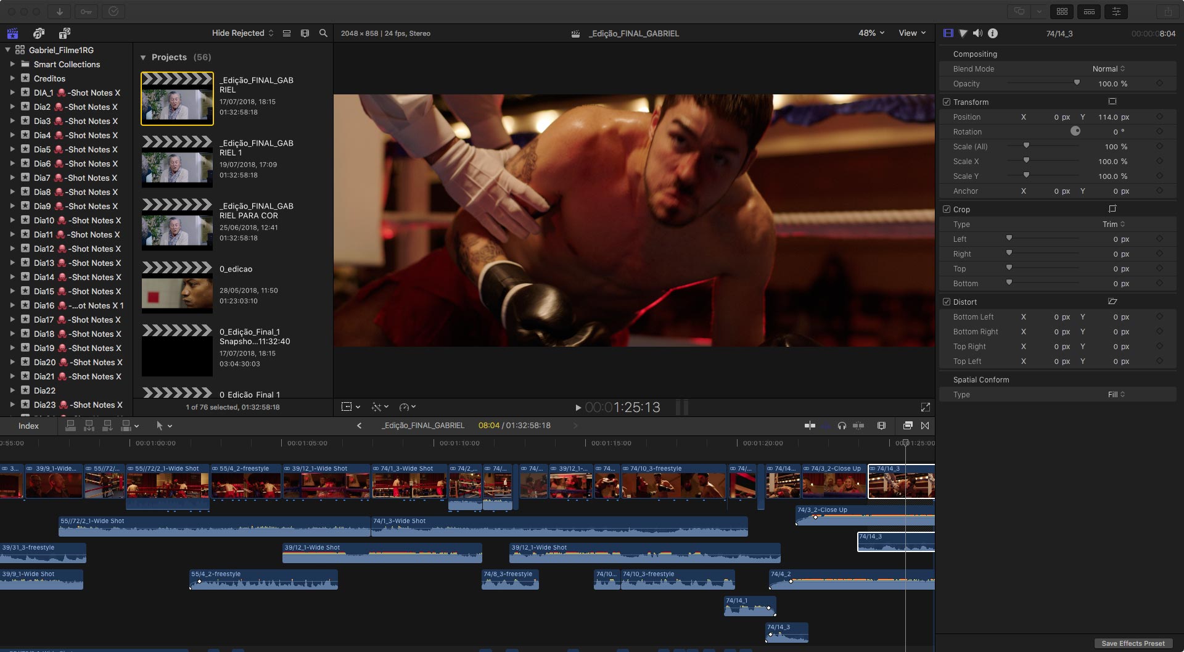Click the Color inspector triangle icon
This screenshot has width=1184, height=652.
[963, 33]
